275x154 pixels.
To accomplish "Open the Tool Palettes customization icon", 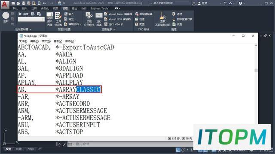I will point(58,19).
